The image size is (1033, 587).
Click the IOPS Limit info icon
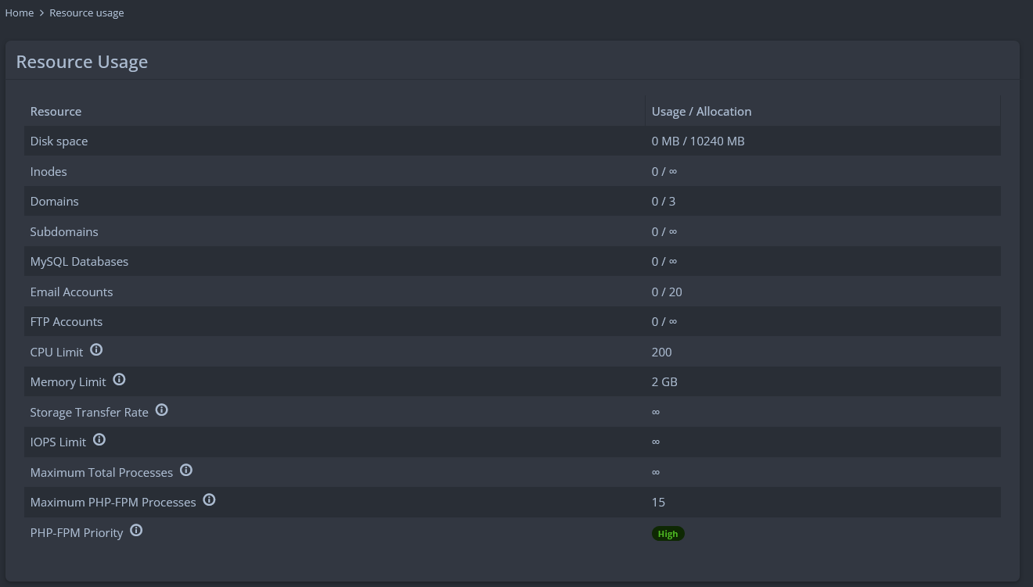99,440
